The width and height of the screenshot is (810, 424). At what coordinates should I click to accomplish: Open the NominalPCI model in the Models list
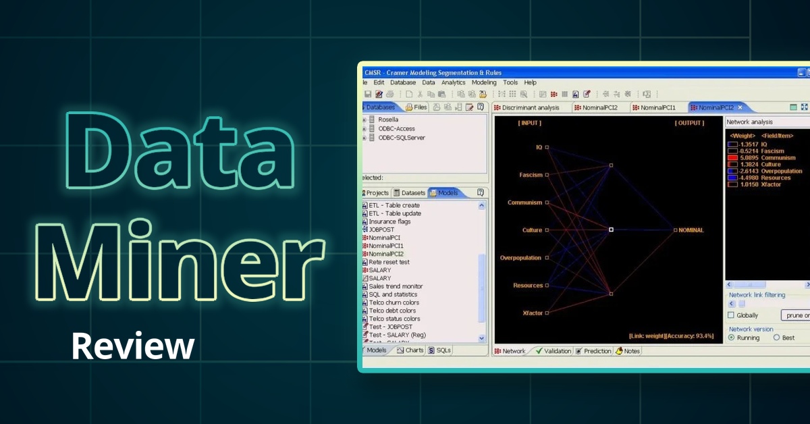385,237
